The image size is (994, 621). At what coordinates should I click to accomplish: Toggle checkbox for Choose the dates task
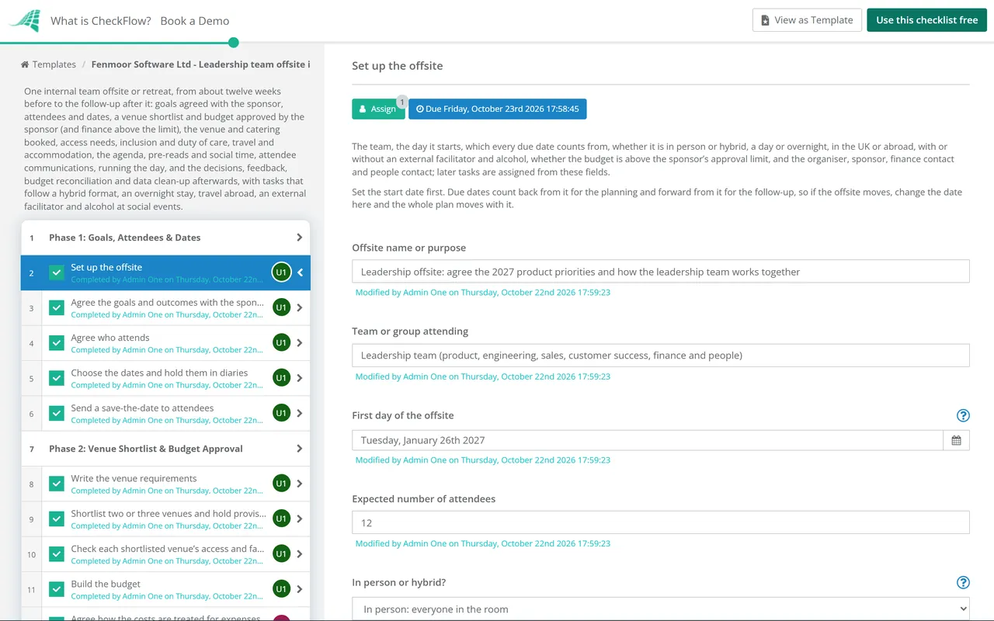click(x=57, y=378)
